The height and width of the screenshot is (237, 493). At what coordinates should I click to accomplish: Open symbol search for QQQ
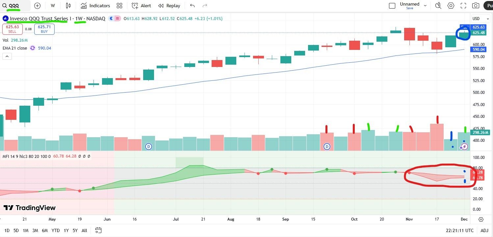coord(15,6)
